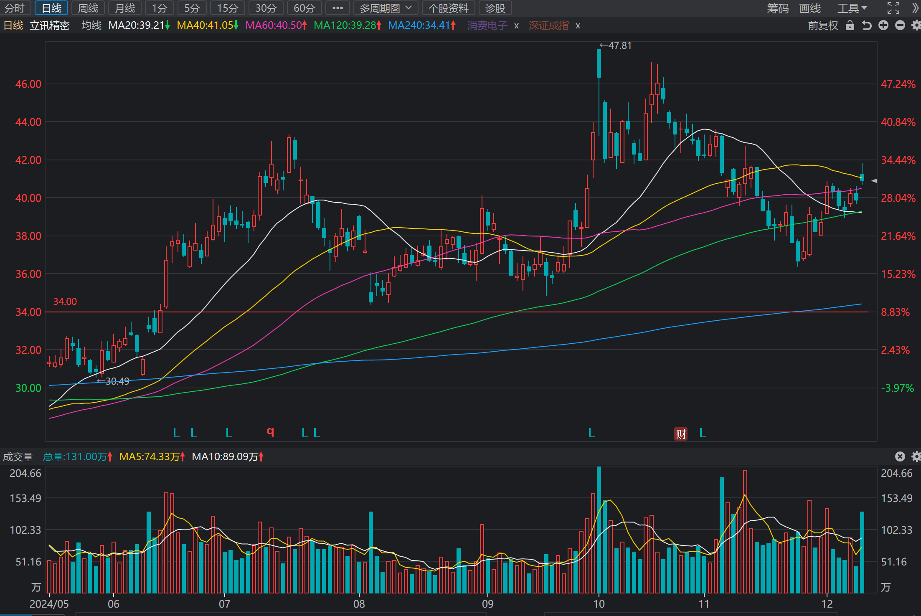Remove the 深证成指 overlay
The height and width of the screenshot is (616, 921).
coord(578,26)
